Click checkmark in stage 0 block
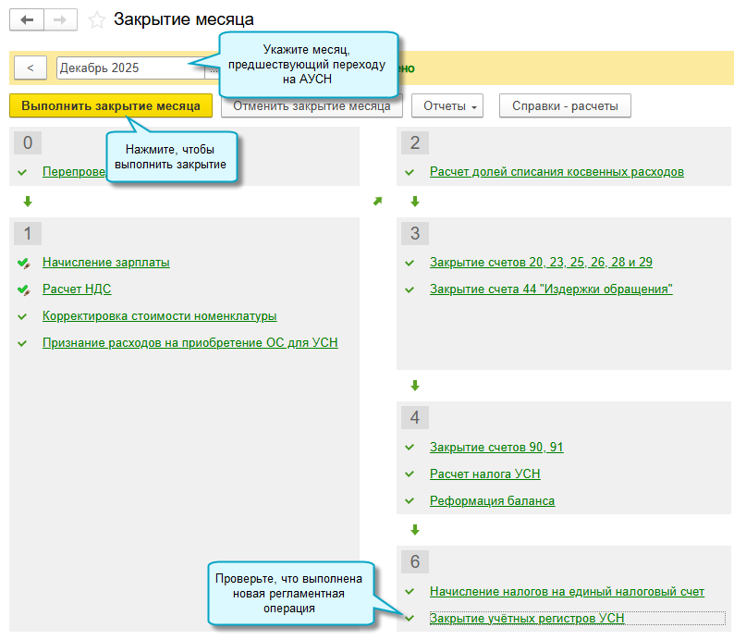Image resolution: width=734 pixels, height=640 pixels. pos(22,172)
